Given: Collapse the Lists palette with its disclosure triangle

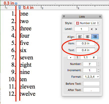Looking at the screenshot, I should (x=64, y=17).
